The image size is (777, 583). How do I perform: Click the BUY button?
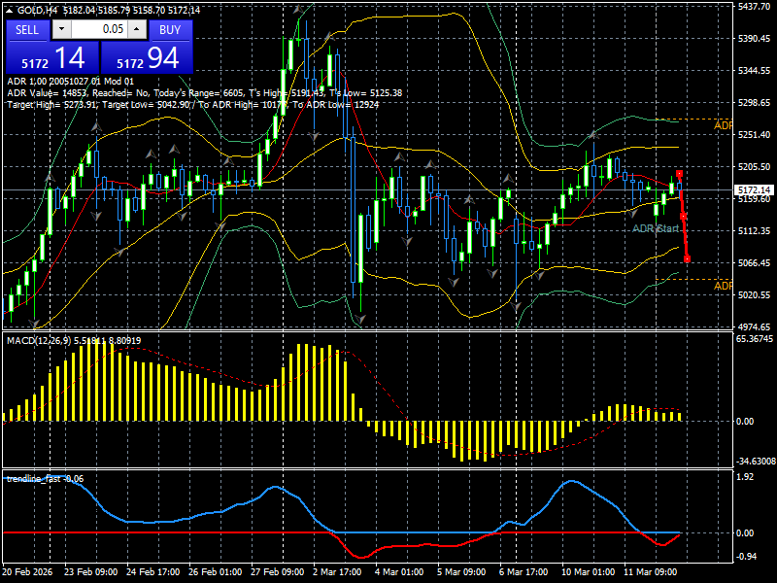(x=170, y=30)
